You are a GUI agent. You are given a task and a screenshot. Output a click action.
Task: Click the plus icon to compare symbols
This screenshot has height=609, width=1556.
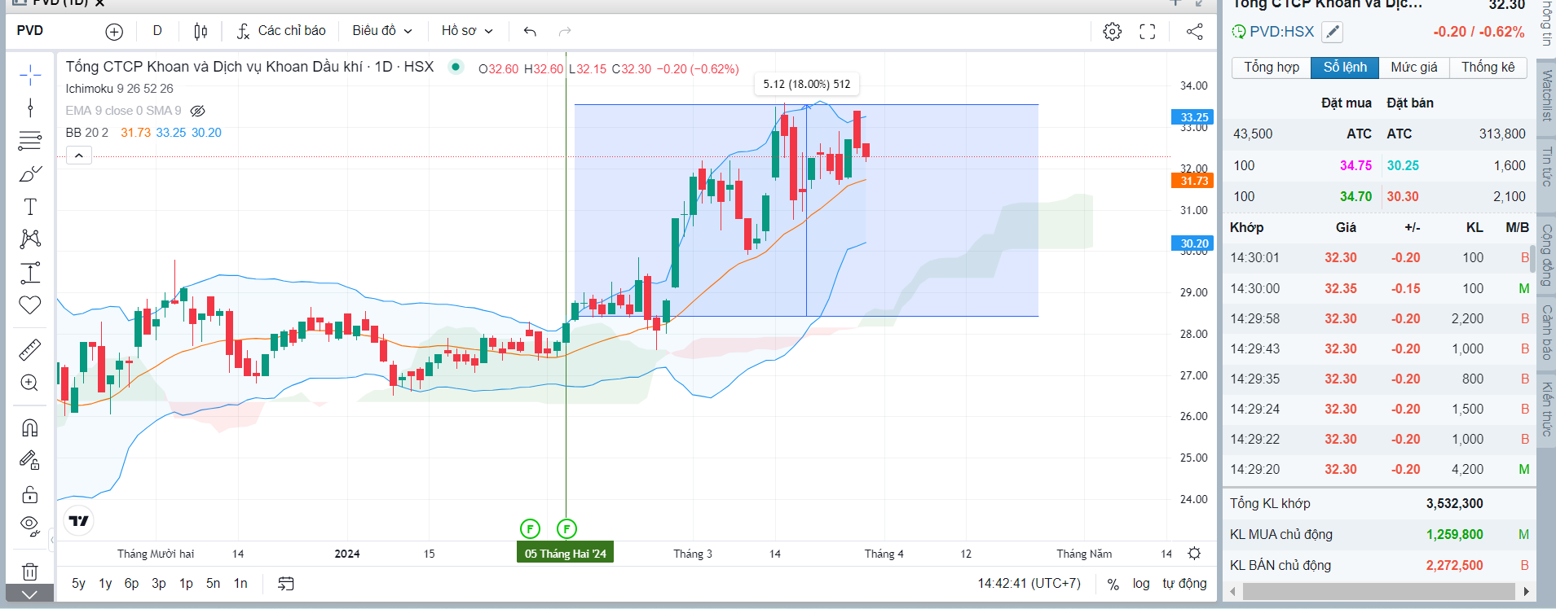tap(114, 32)
